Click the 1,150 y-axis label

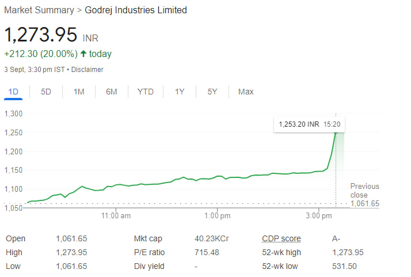tap(13, 170)
